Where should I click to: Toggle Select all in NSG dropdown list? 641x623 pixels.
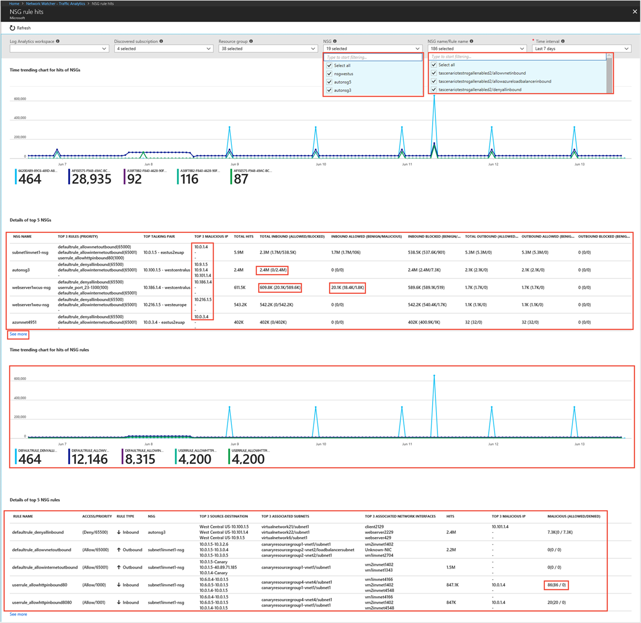(329, 65)
